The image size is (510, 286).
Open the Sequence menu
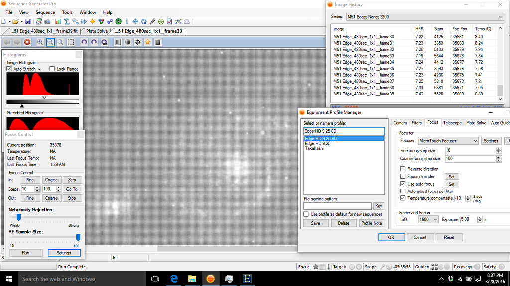(45, 12)
